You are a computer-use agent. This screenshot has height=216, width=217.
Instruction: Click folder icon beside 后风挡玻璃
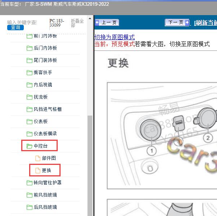coord(29,207)
